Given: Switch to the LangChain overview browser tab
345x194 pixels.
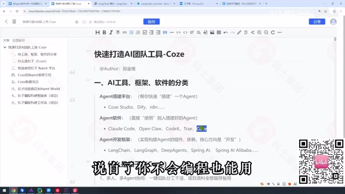Looking at the screenshot, I should 156,4.
